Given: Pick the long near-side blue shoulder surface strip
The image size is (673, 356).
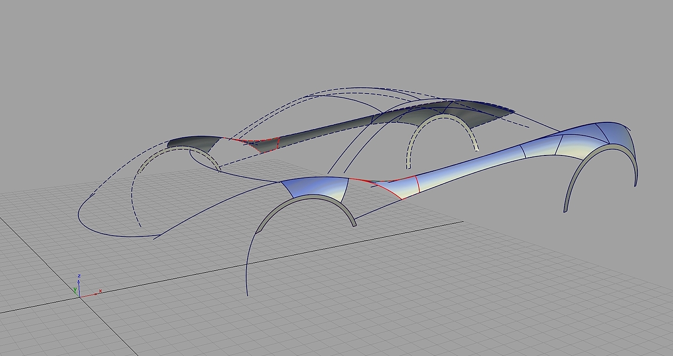Looking at the screenshot, I should [x=471, y=162].
